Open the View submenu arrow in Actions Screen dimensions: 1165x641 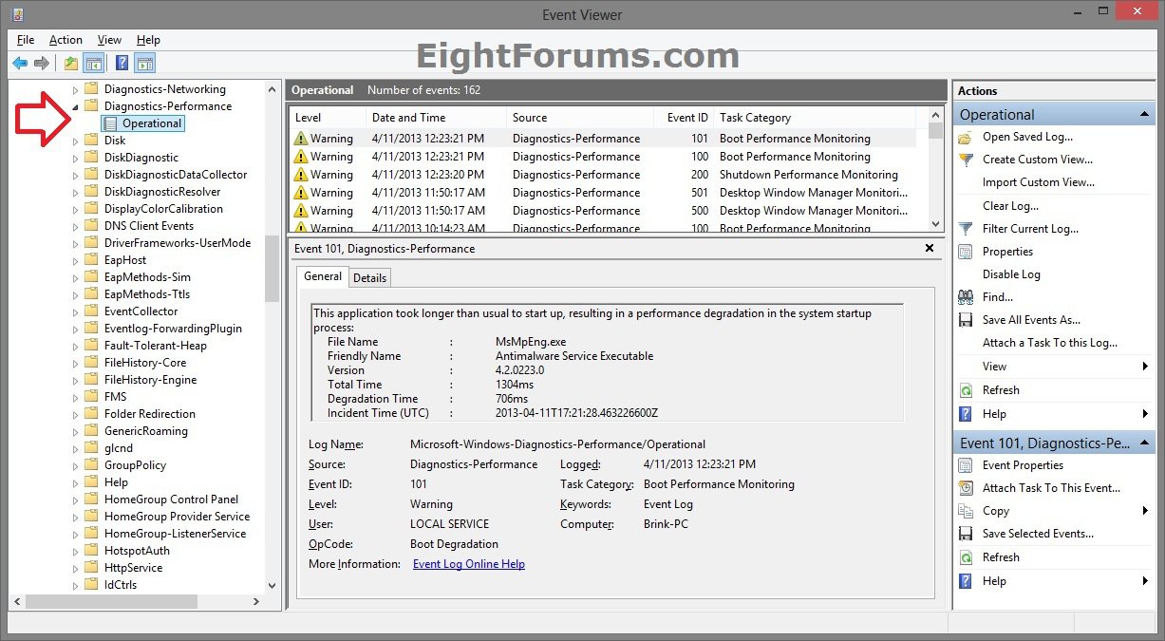click(x=1146, y=367)
